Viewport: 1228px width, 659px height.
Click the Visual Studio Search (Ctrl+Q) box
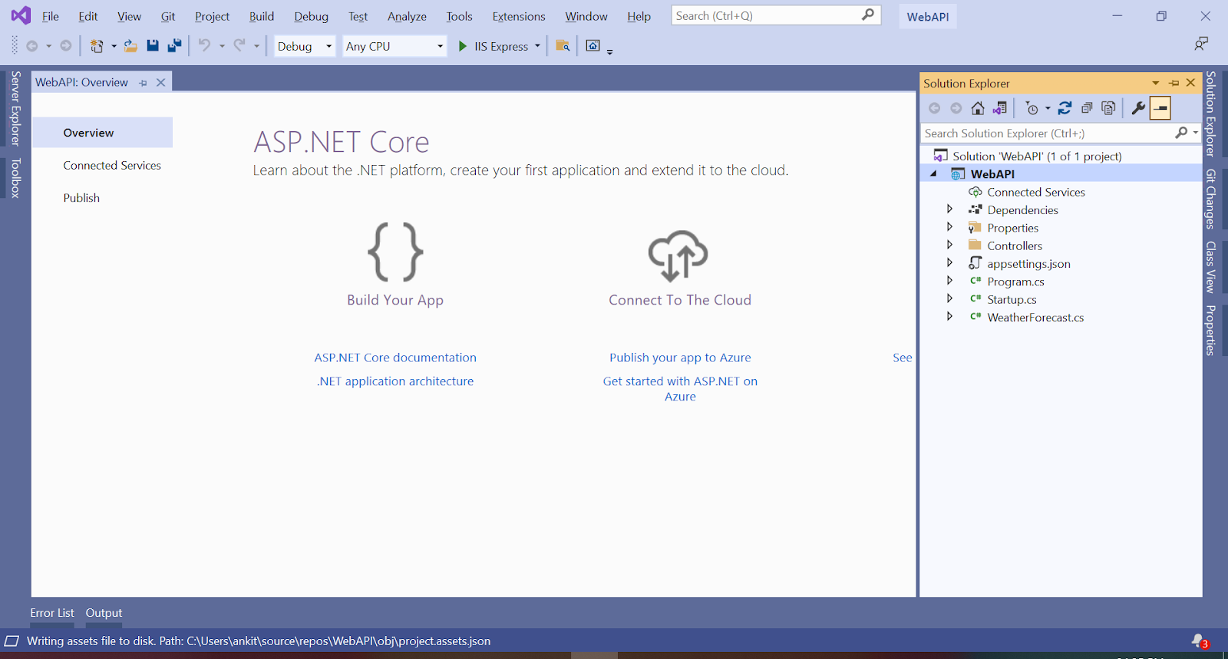point(776,15)
